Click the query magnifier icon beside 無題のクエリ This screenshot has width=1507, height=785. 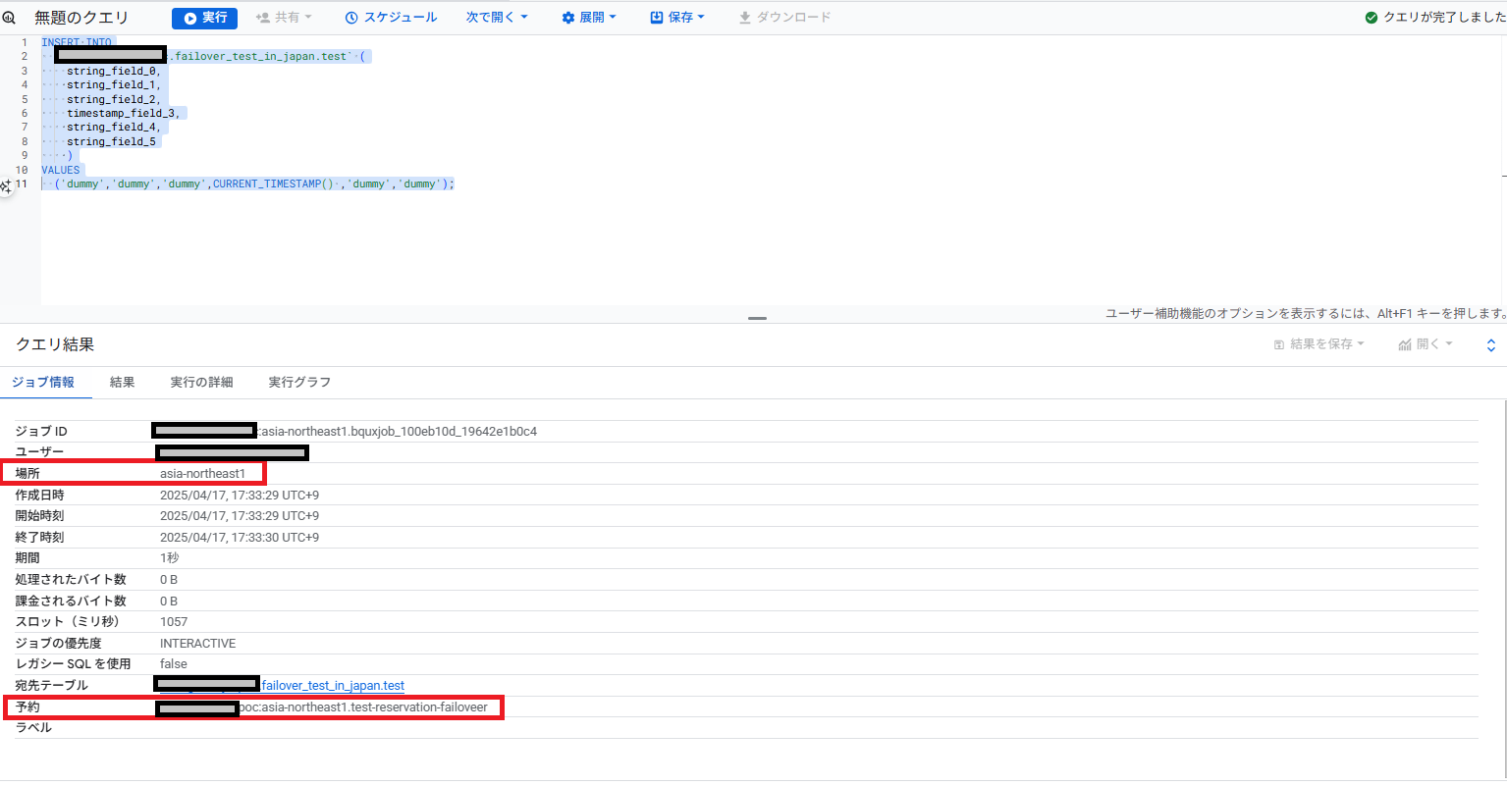(9, 18)
